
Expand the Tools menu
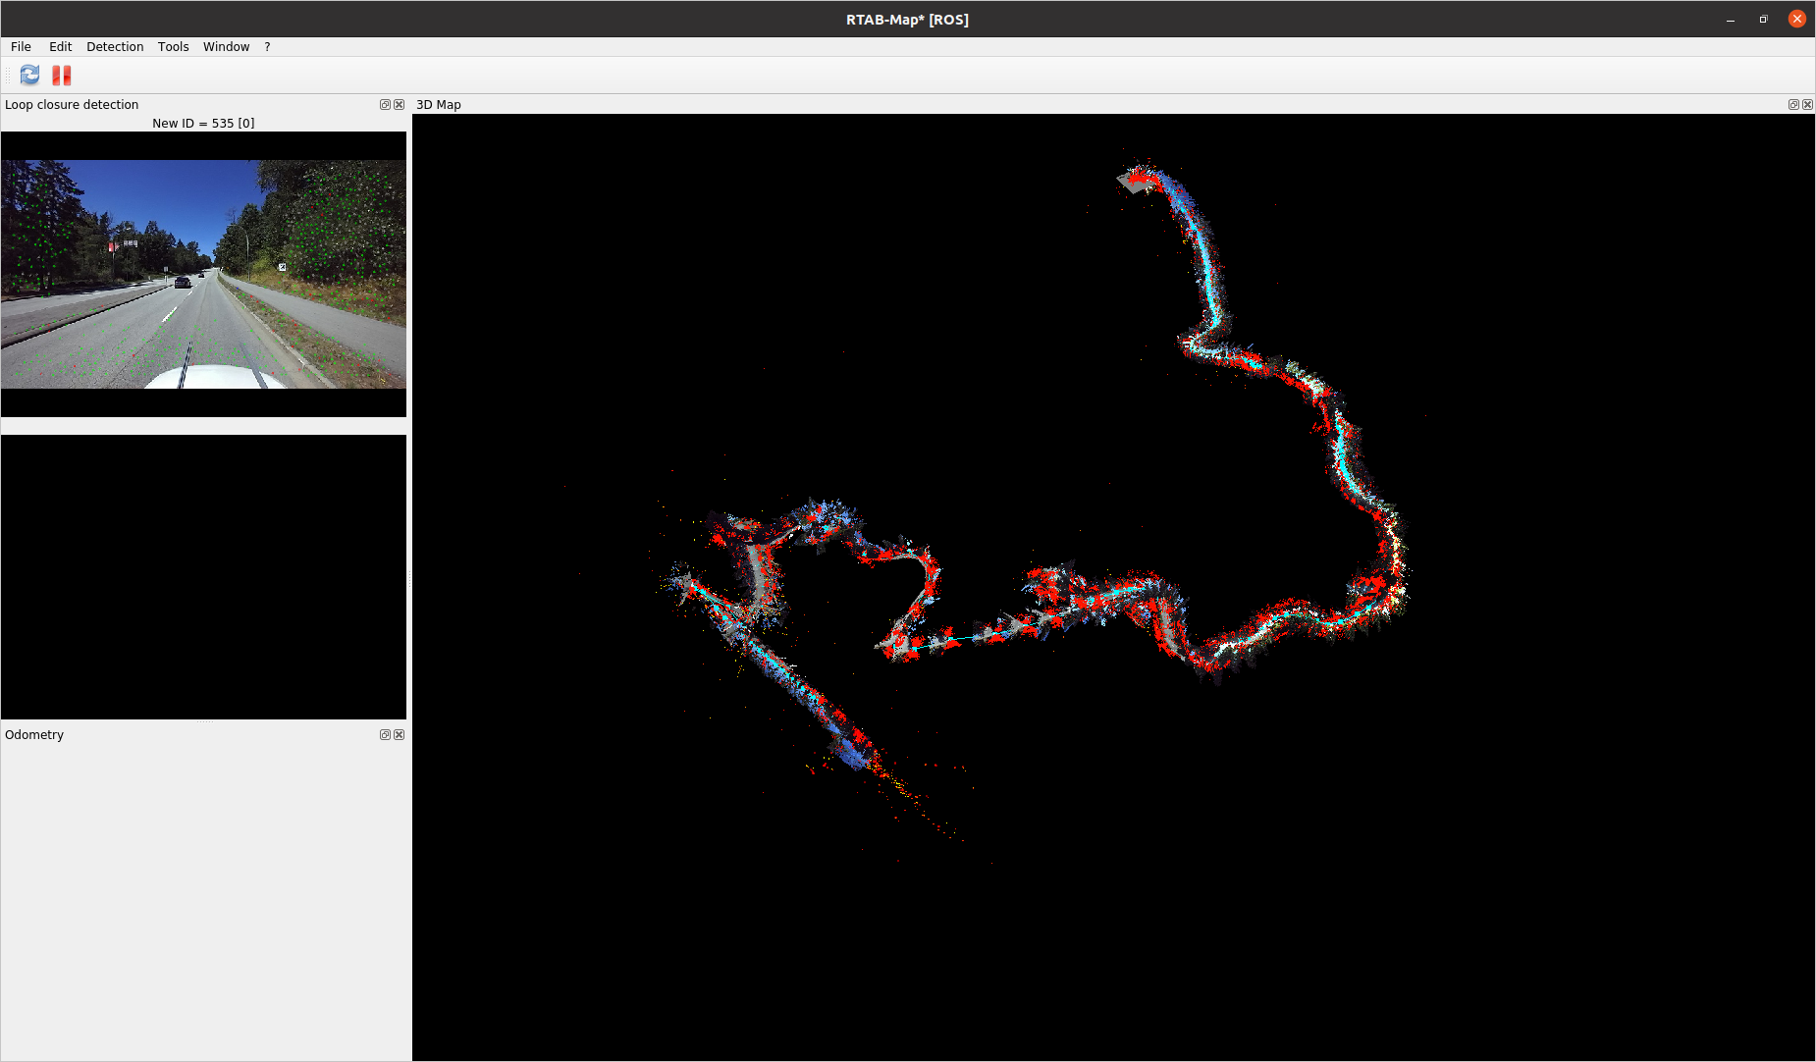pos(173,47)
